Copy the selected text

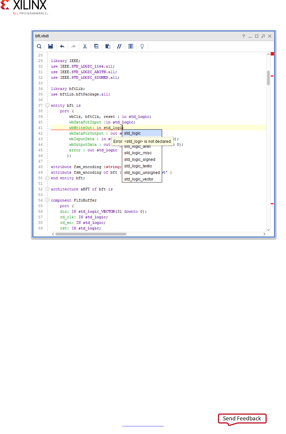coord(96,46)
